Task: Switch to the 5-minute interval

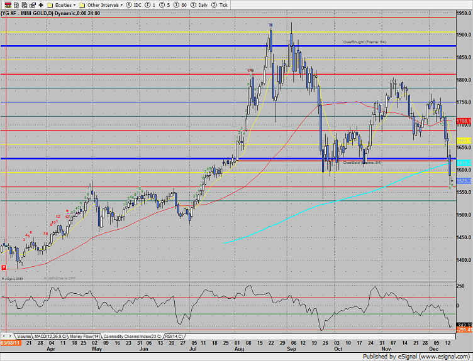Action: 165,5
